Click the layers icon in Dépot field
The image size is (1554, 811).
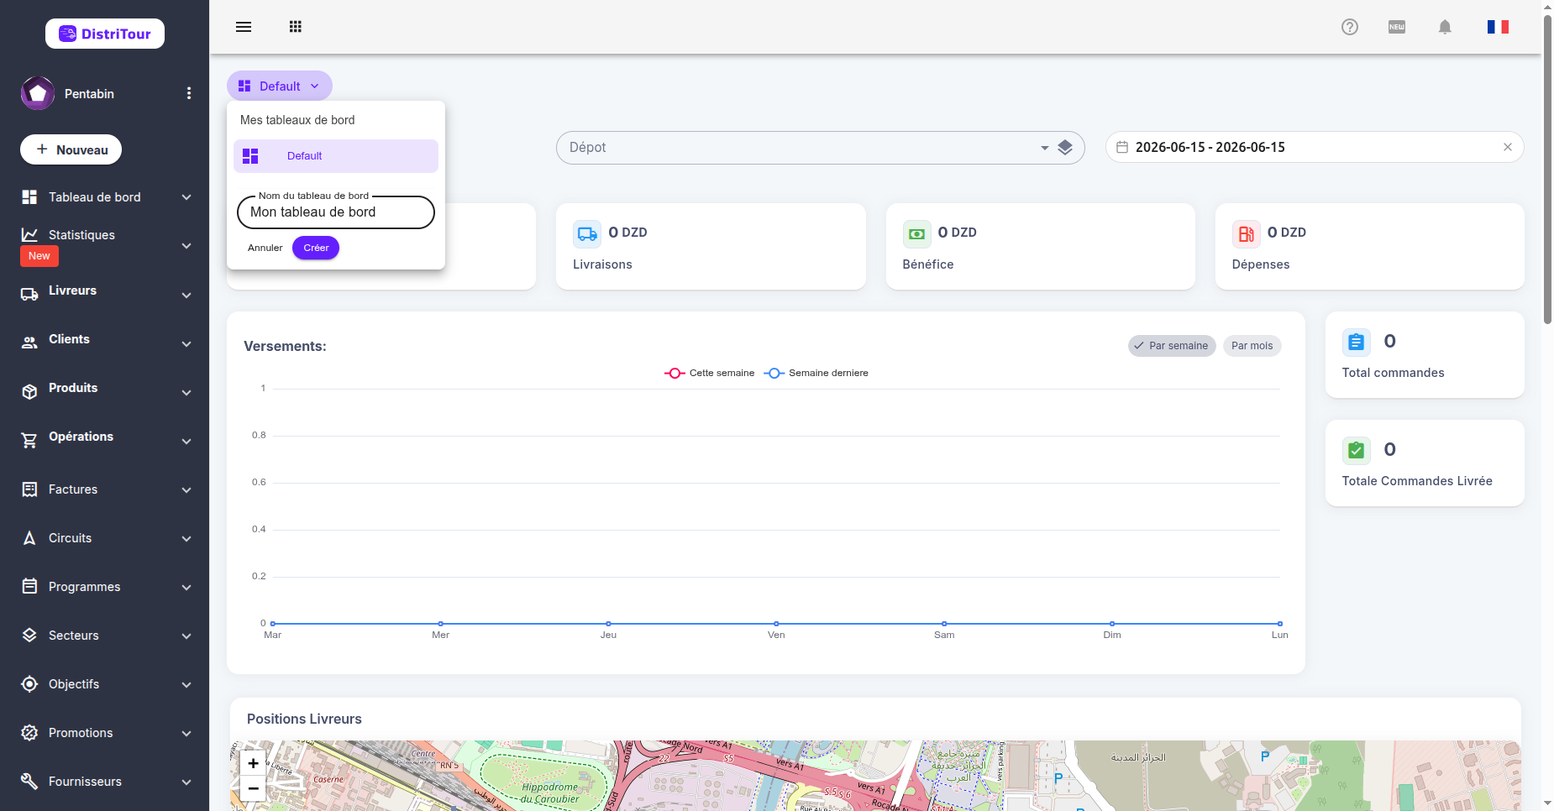(1065, 148)
